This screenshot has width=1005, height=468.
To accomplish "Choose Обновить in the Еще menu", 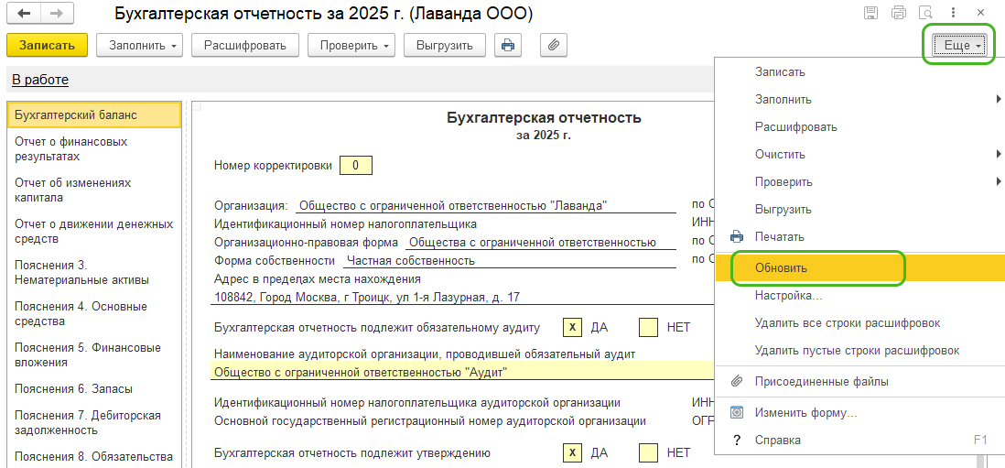I will click(781, 268).
